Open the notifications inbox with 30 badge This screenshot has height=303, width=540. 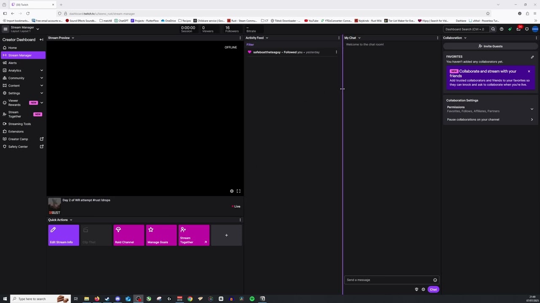(x=518, y=29)
